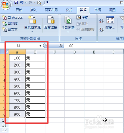
Task: Click the Select All corner button
Action: 4,52
